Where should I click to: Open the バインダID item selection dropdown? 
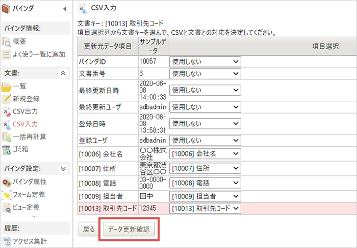coord(205,62)
